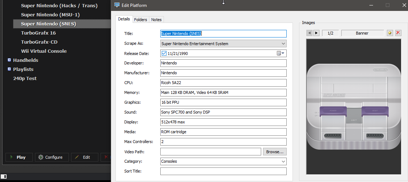Switch to the Folders tab
This screenshot has width=408, height=182.
point(141,20)
